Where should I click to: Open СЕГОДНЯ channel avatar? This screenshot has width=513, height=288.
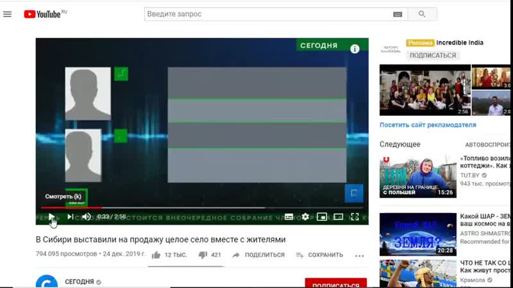pos(47,282)
